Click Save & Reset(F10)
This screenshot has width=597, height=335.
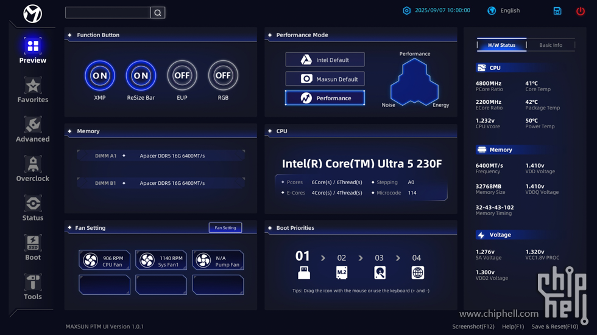(x=555, y=326)
